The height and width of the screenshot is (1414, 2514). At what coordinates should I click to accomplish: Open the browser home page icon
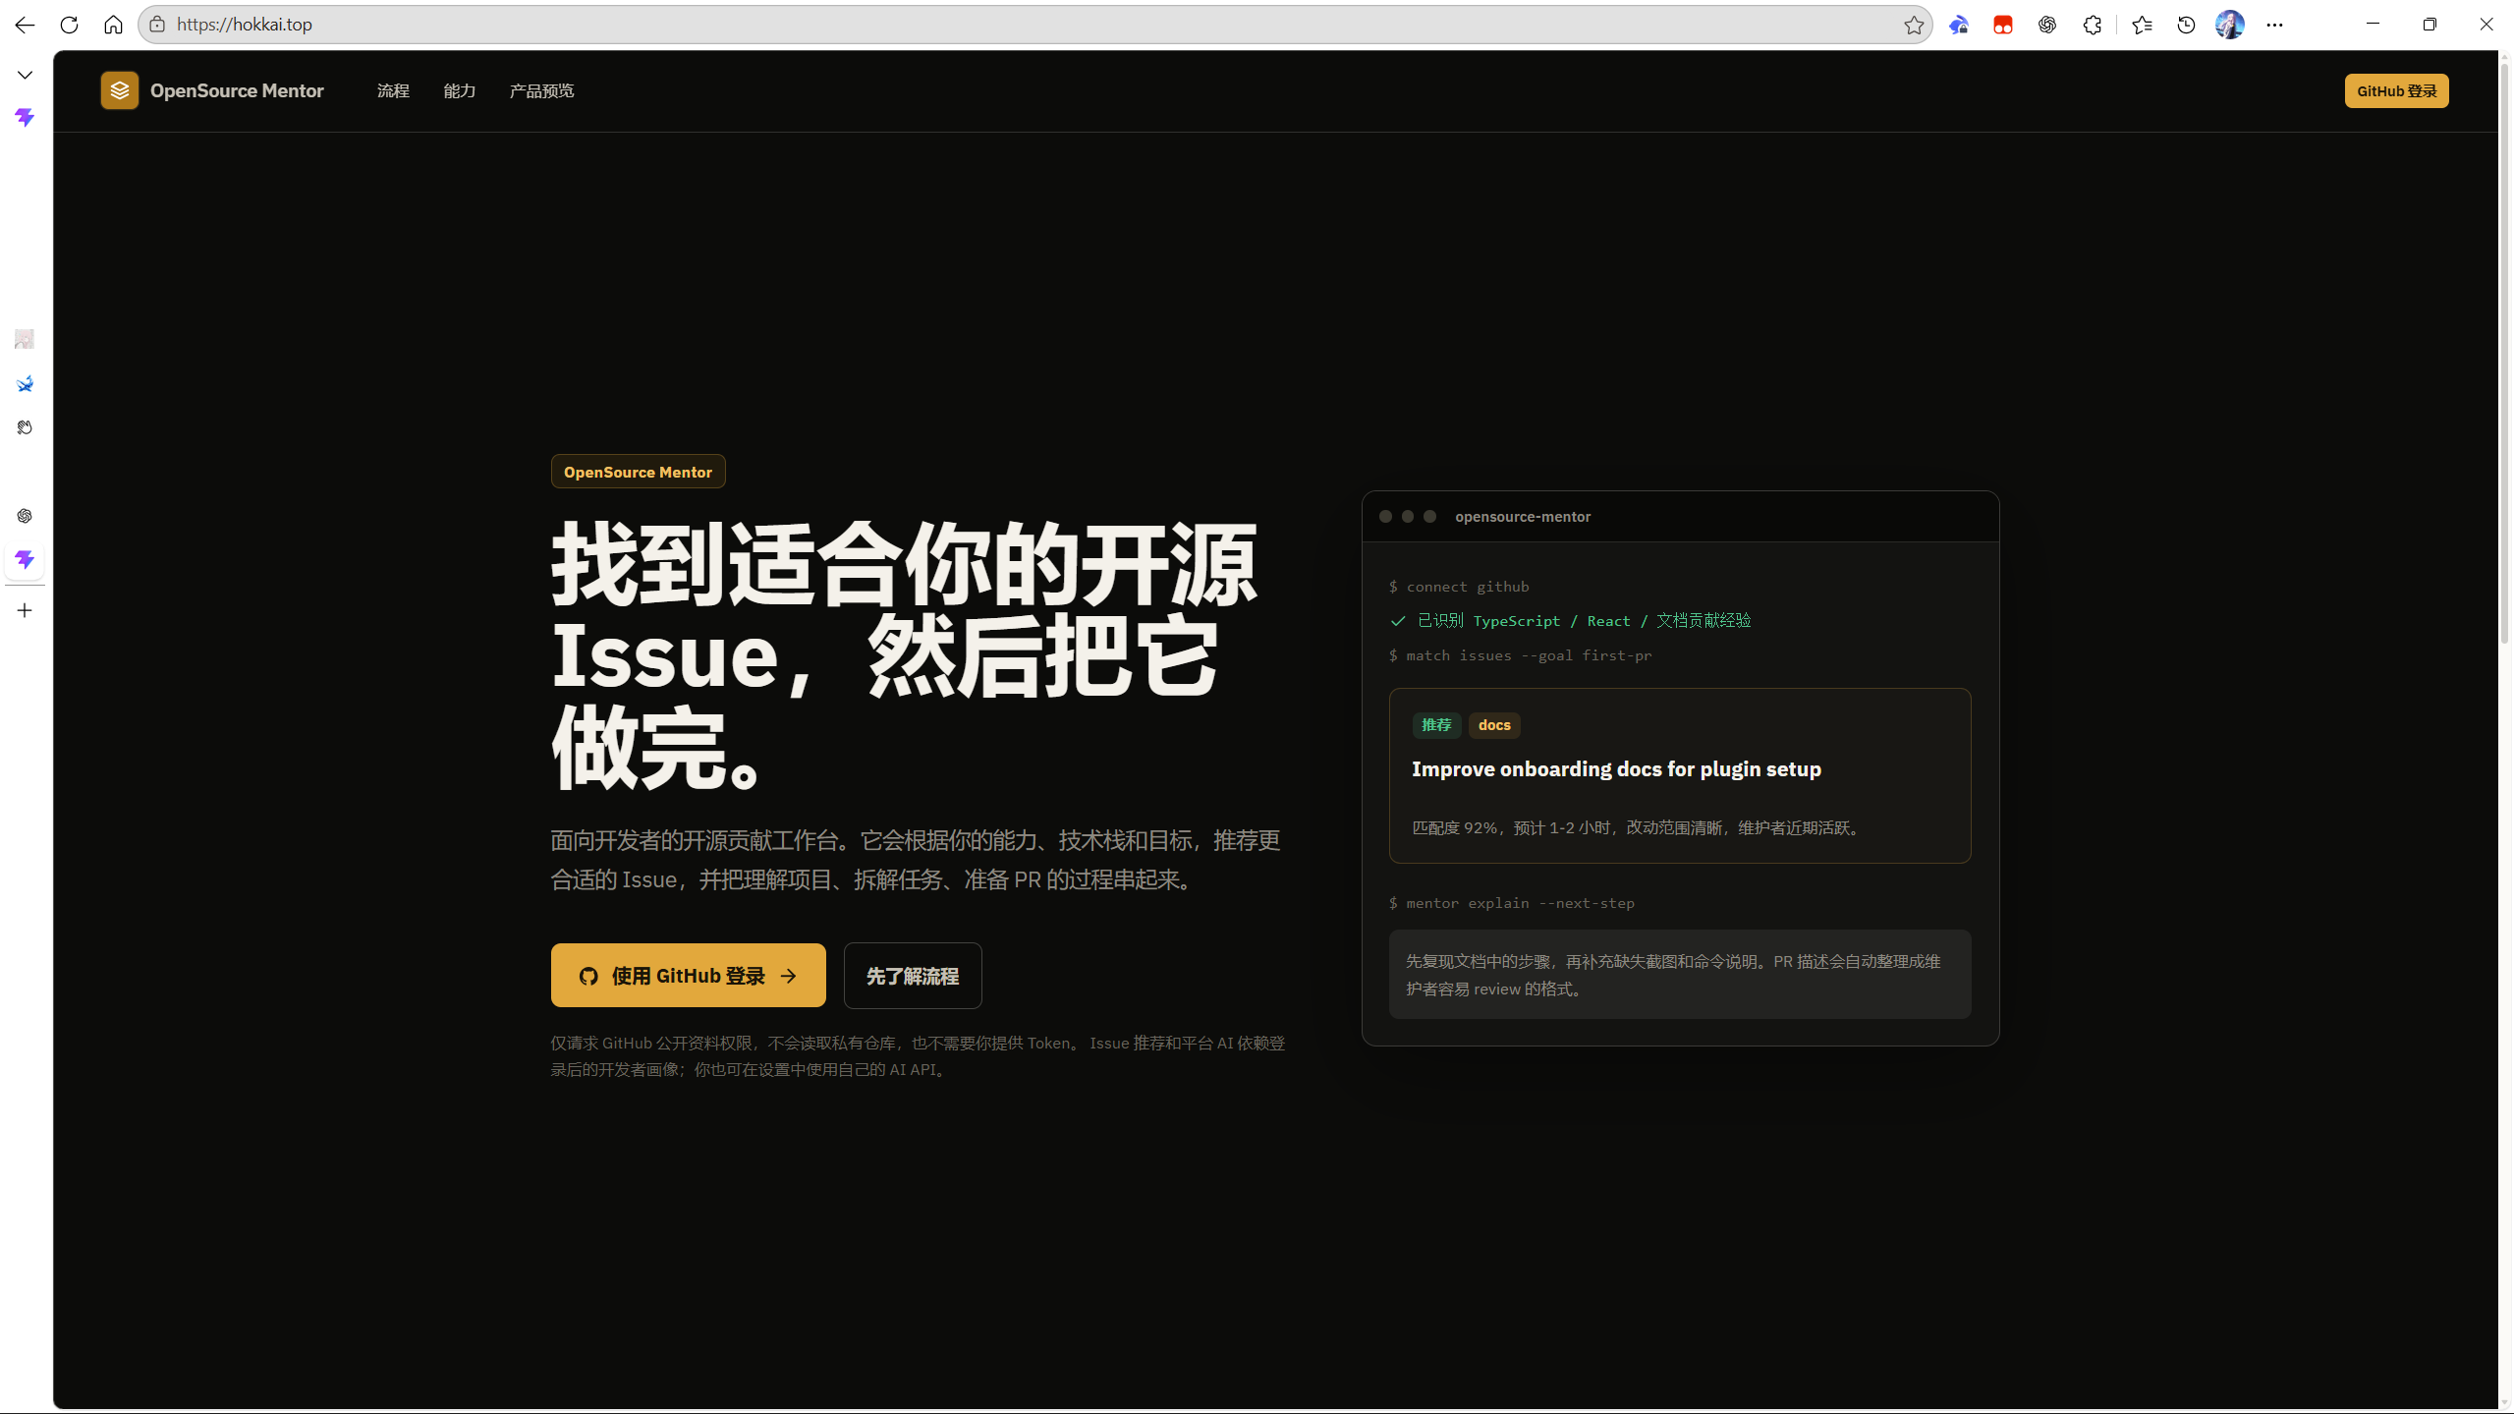click(x=113, y=25)
